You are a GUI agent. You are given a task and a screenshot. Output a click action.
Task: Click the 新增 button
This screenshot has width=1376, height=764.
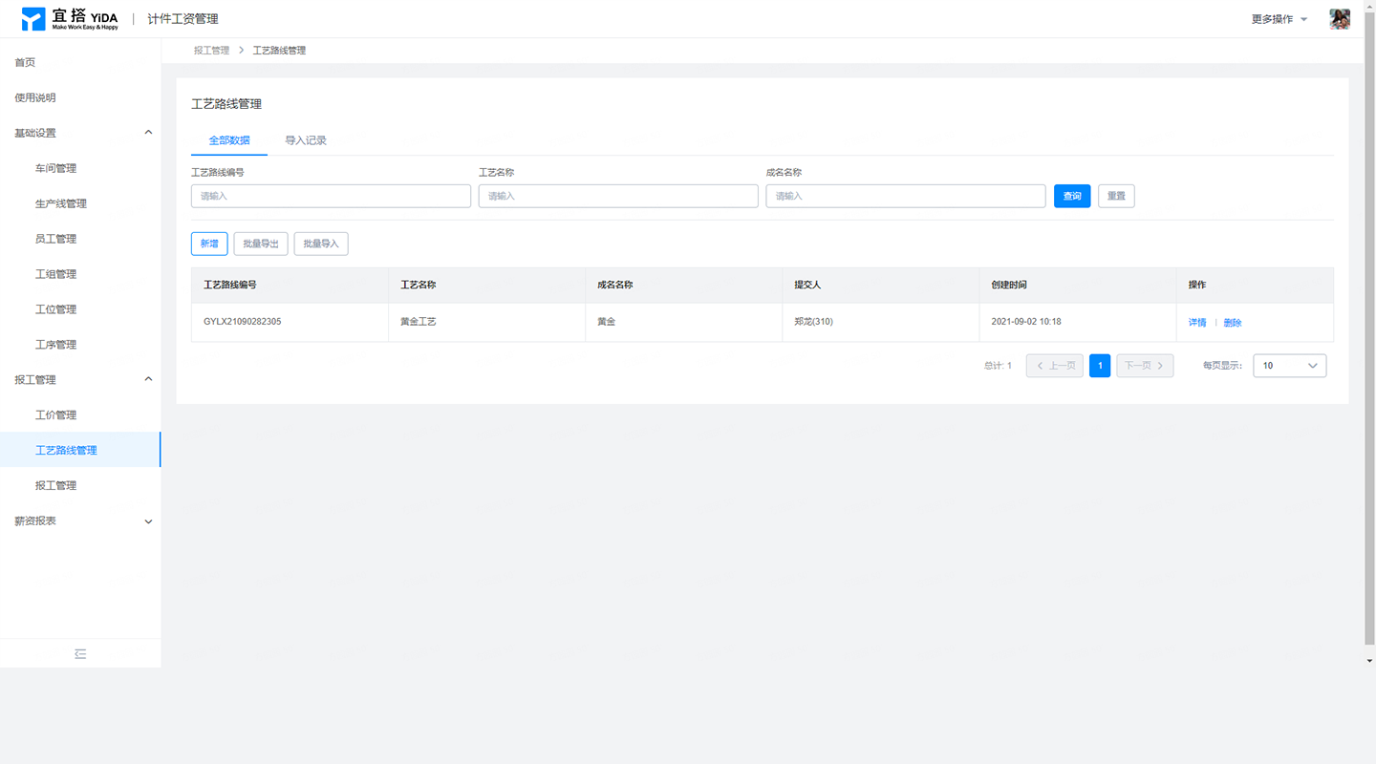209,244
